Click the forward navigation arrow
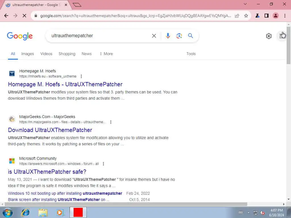Image resolution: width=291 pixels, height=218 pixels. coord(15,16)
